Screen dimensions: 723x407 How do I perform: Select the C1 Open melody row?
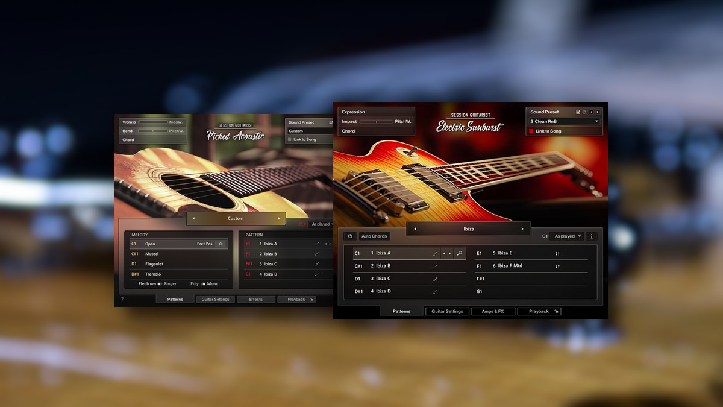point(179,244)
